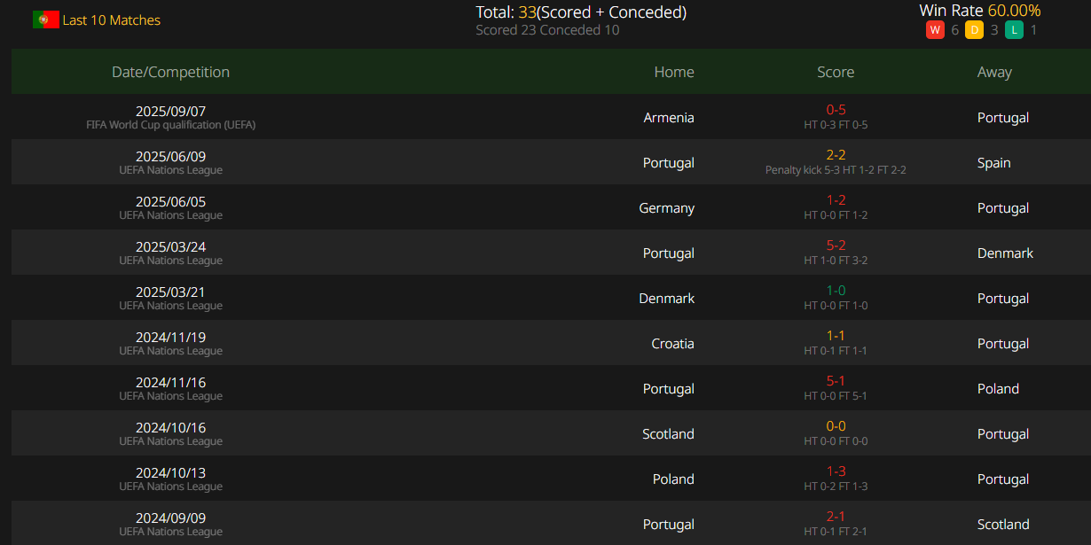Click the red W wins badge

935,30
